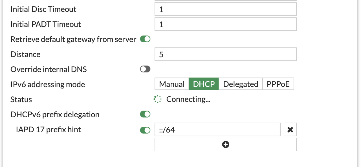The width and height of the screenshot is (361, 167).
Task: Disable Retrieve default gateway from server
Action: [x=145, y=39]
